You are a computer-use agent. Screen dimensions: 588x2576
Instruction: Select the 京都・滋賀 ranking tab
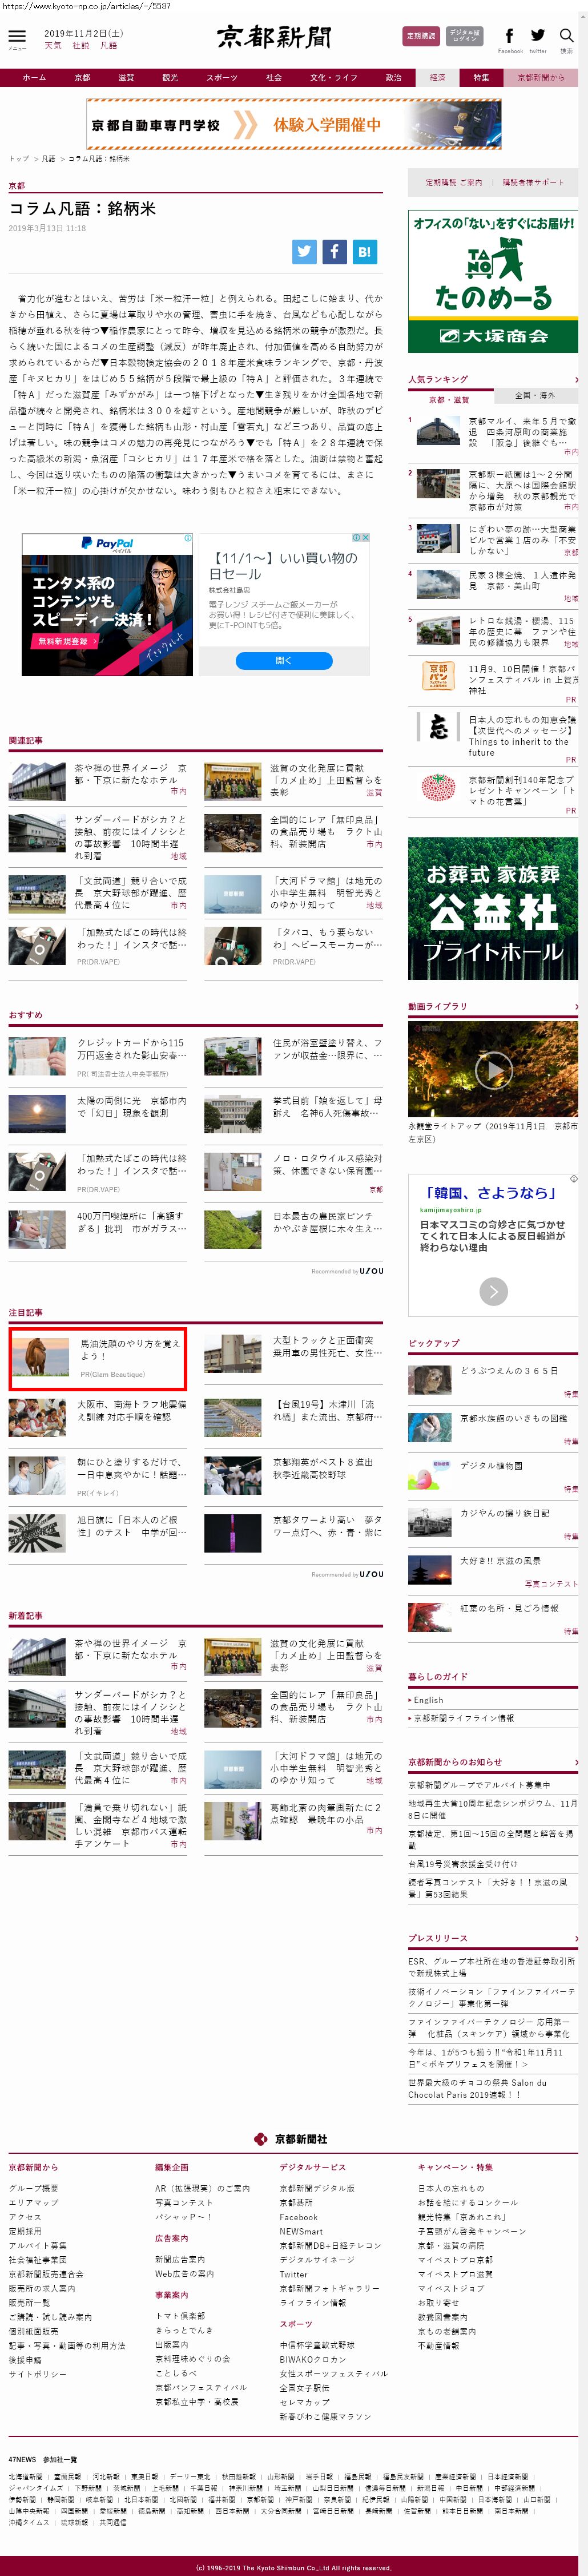pos(449,399)
